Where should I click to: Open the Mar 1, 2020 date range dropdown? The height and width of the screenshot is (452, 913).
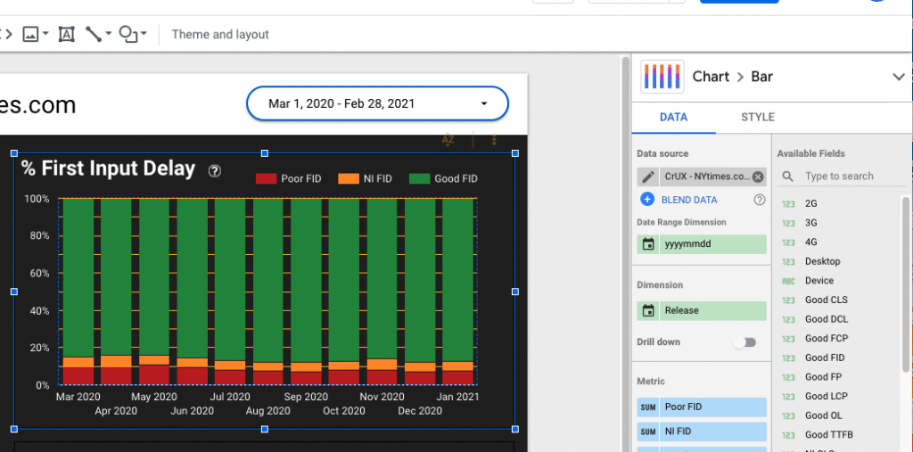(x=377, y=103)
